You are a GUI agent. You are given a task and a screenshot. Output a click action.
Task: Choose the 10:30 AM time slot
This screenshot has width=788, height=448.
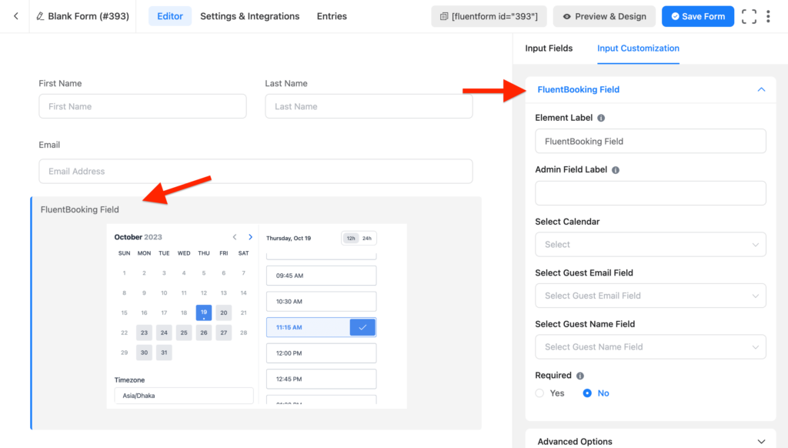click(x=321, y=302)
